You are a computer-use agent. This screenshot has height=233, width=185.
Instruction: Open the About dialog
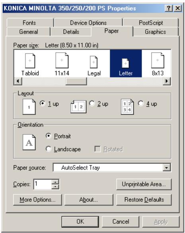click(x=89, y=200)
